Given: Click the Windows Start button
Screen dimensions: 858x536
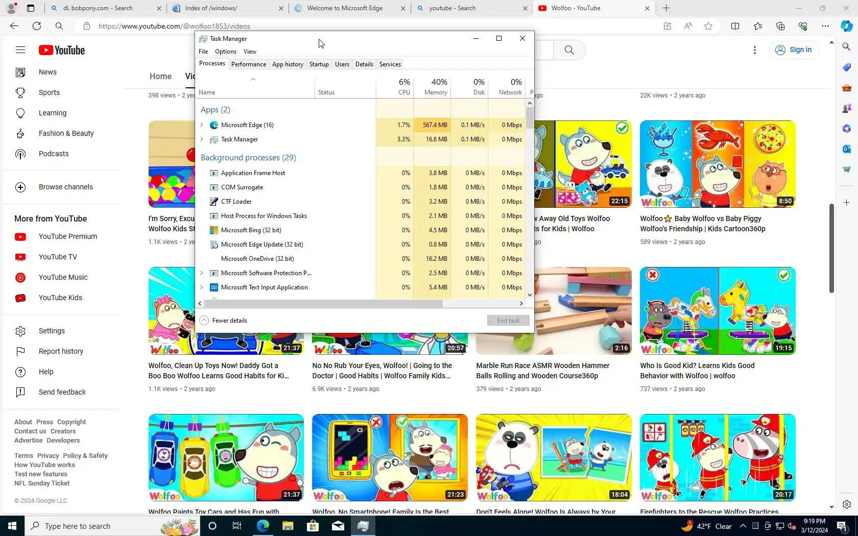Looking at the screenshot, I should pos(12,526).
